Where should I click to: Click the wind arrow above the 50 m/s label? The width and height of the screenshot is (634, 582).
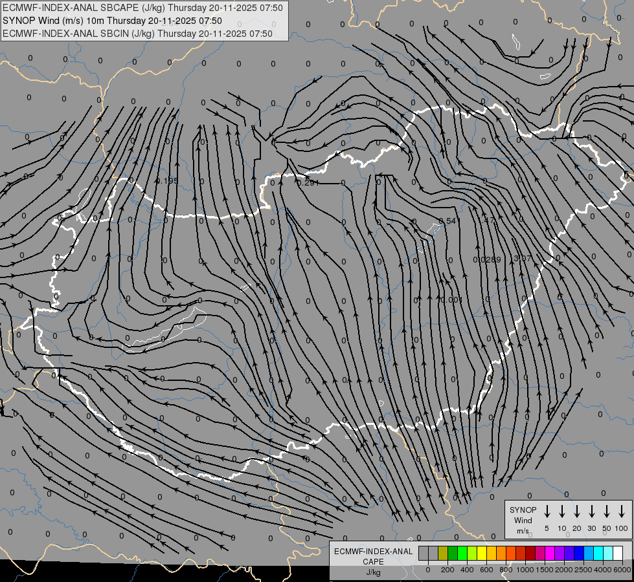coord(607,512)
